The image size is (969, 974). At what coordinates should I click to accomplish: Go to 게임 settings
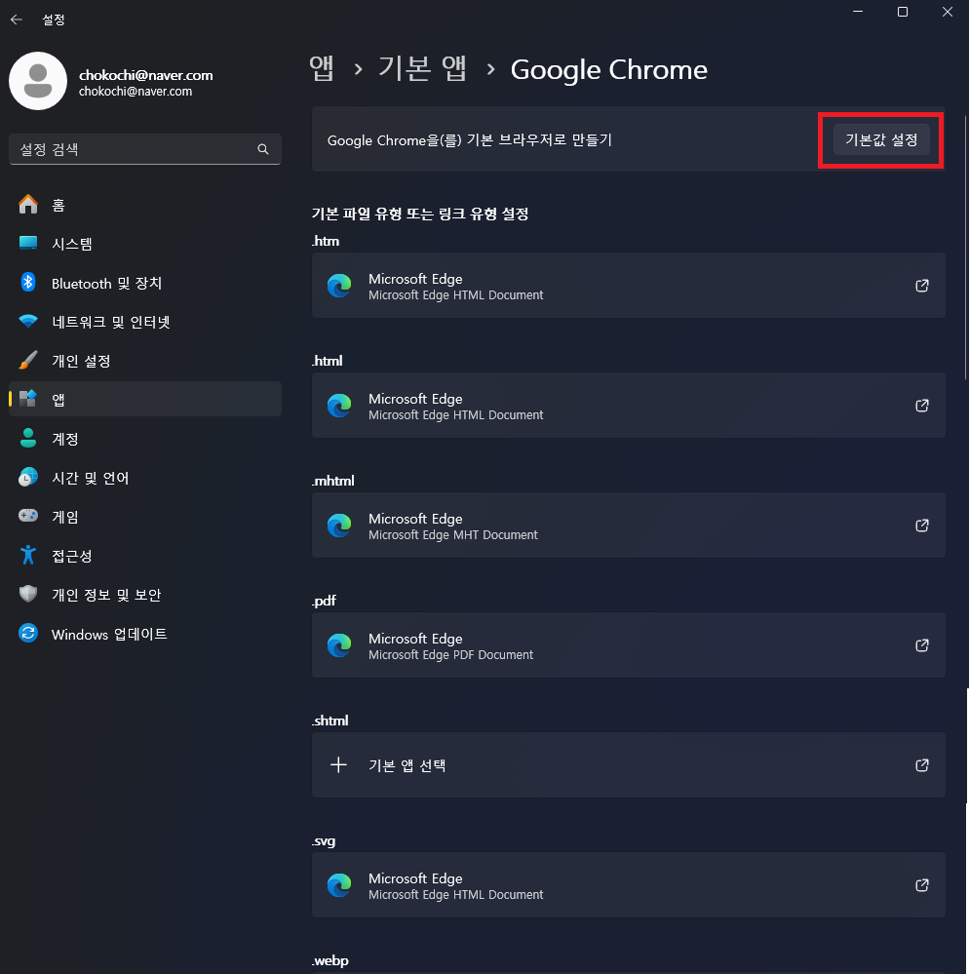[x=144, y=516]
